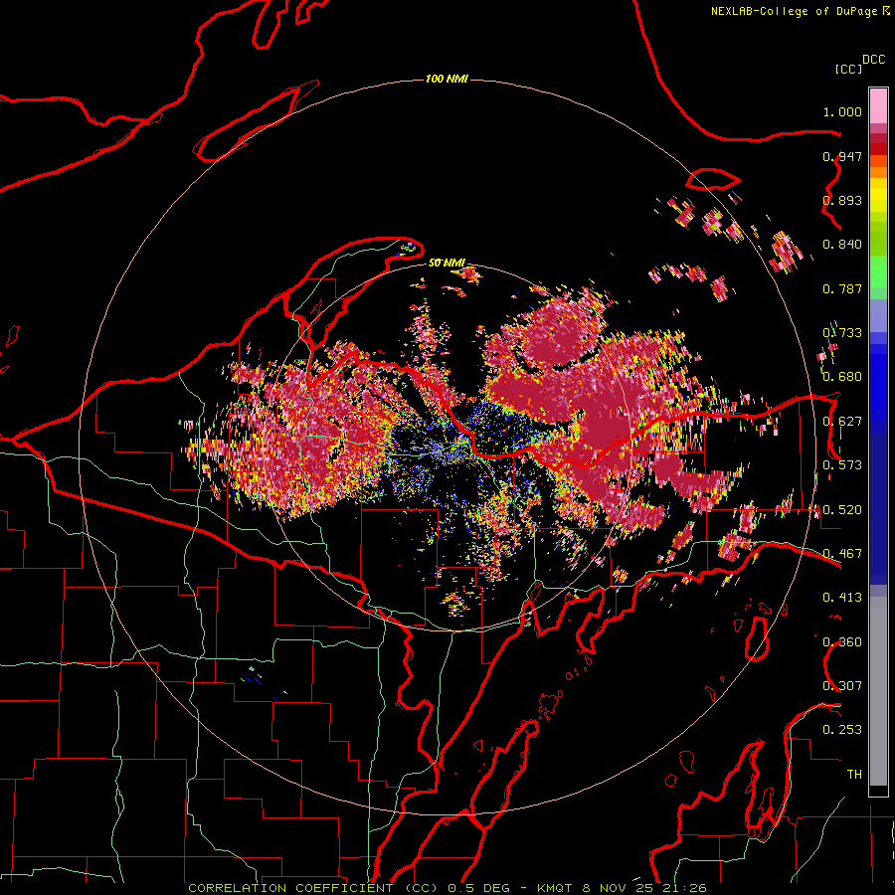Click the 50 NMI range ring label
Viewport: 895px width, 895px height.
coord(447,264)
